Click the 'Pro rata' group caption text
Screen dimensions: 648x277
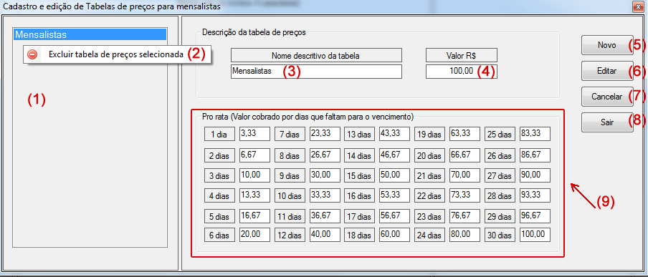[308, 117]
